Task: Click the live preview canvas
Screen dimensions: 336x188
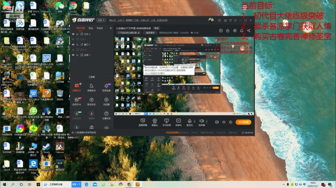Action: [184, 76]
